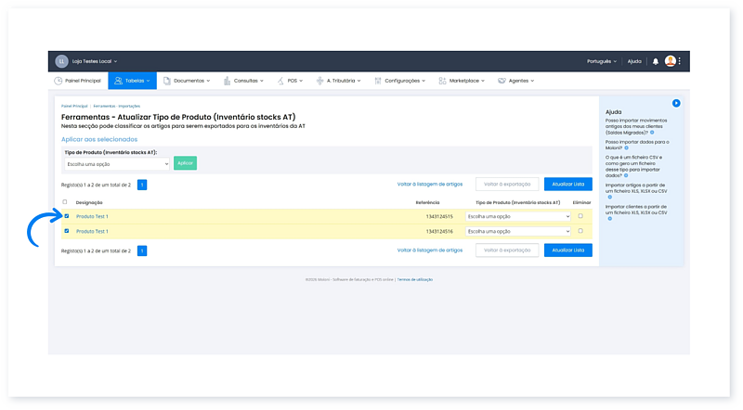Uncheck the row with reference 1343124516
The height and width of the screenshot is (410, 743).
pos(67,231)
